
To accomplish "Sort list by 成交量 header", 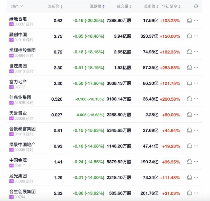I will 124,6.
